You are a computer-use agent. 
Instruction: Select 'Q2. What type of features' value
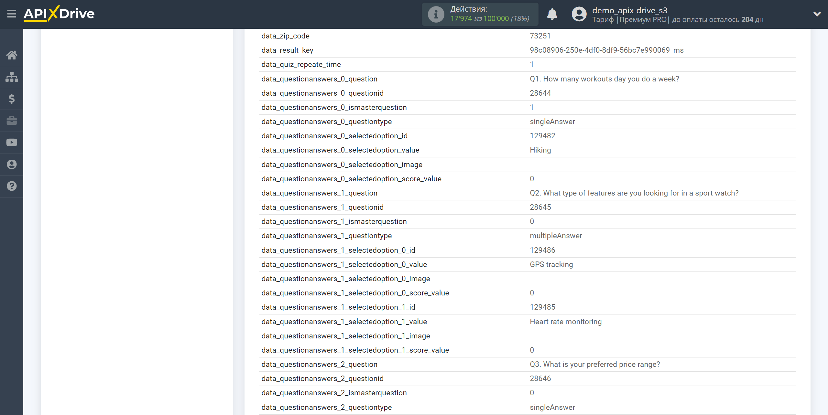click(x=634, y=193)
